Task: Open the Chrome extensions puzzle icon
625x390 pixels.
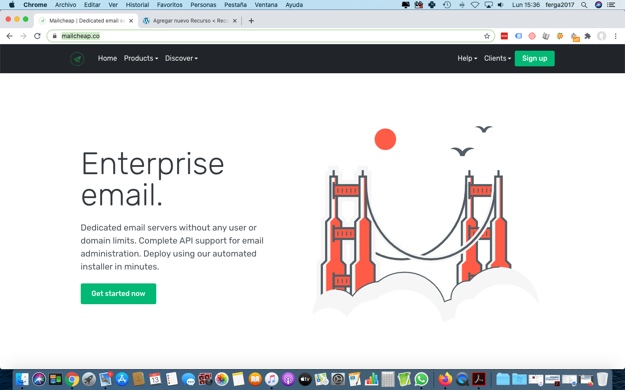Action: [588, 36]
